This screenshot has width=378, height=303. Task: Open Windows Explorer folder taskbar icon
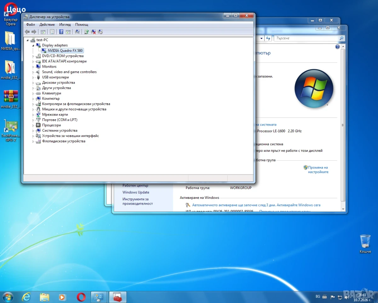44,297
